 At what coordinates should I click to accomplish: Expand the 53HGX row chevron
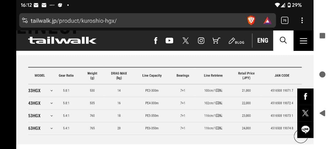pos(51,116)
